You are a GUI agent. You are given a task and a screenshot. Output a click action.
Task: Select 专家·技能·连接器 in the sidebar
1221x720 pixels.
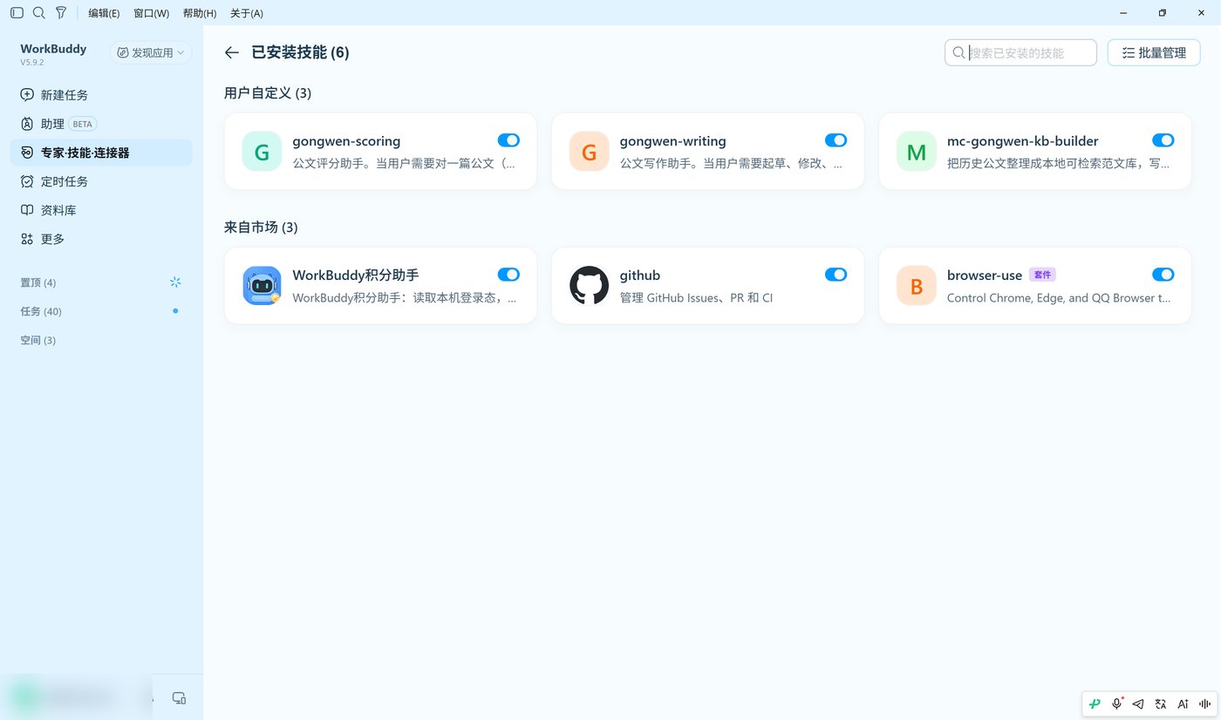click(x=101, y=153)
